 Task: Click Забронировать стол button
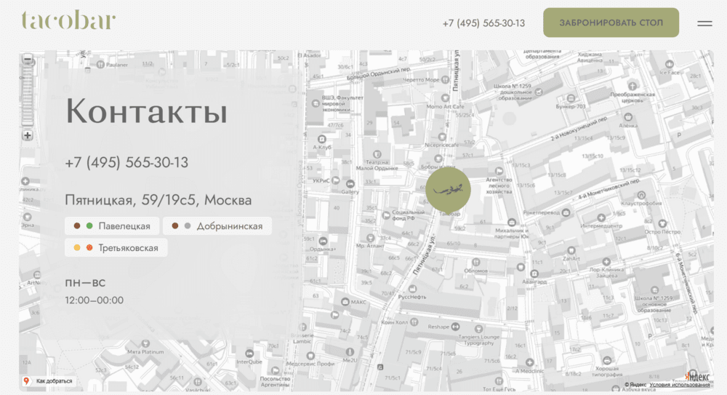pyautogui.click(x=611, y=23)
